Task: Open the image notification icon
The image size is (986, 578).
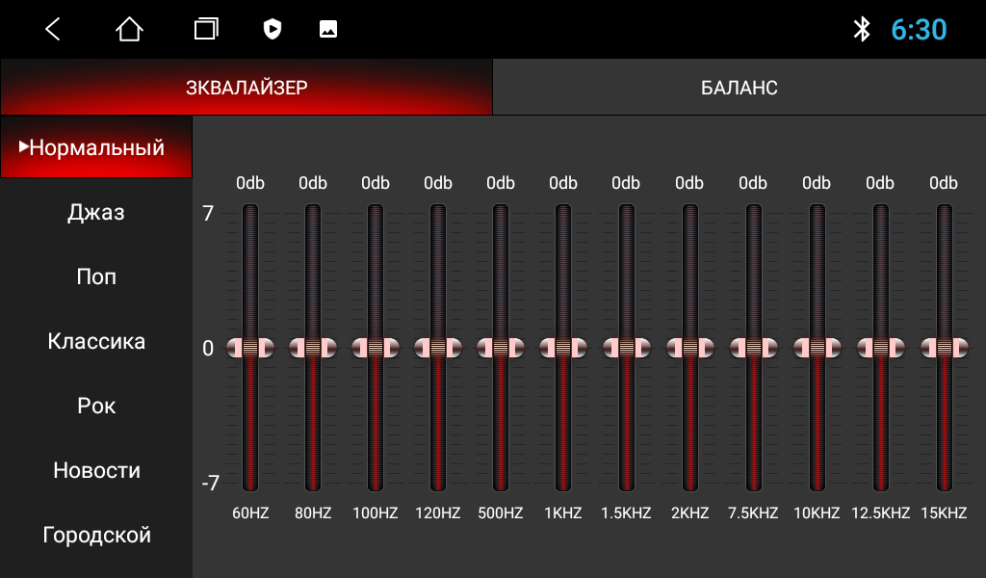Action: pyautogui.click(x=328, y=29)
